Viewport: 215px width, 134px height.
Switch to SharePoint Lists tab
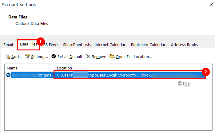(x=77, y=45)
